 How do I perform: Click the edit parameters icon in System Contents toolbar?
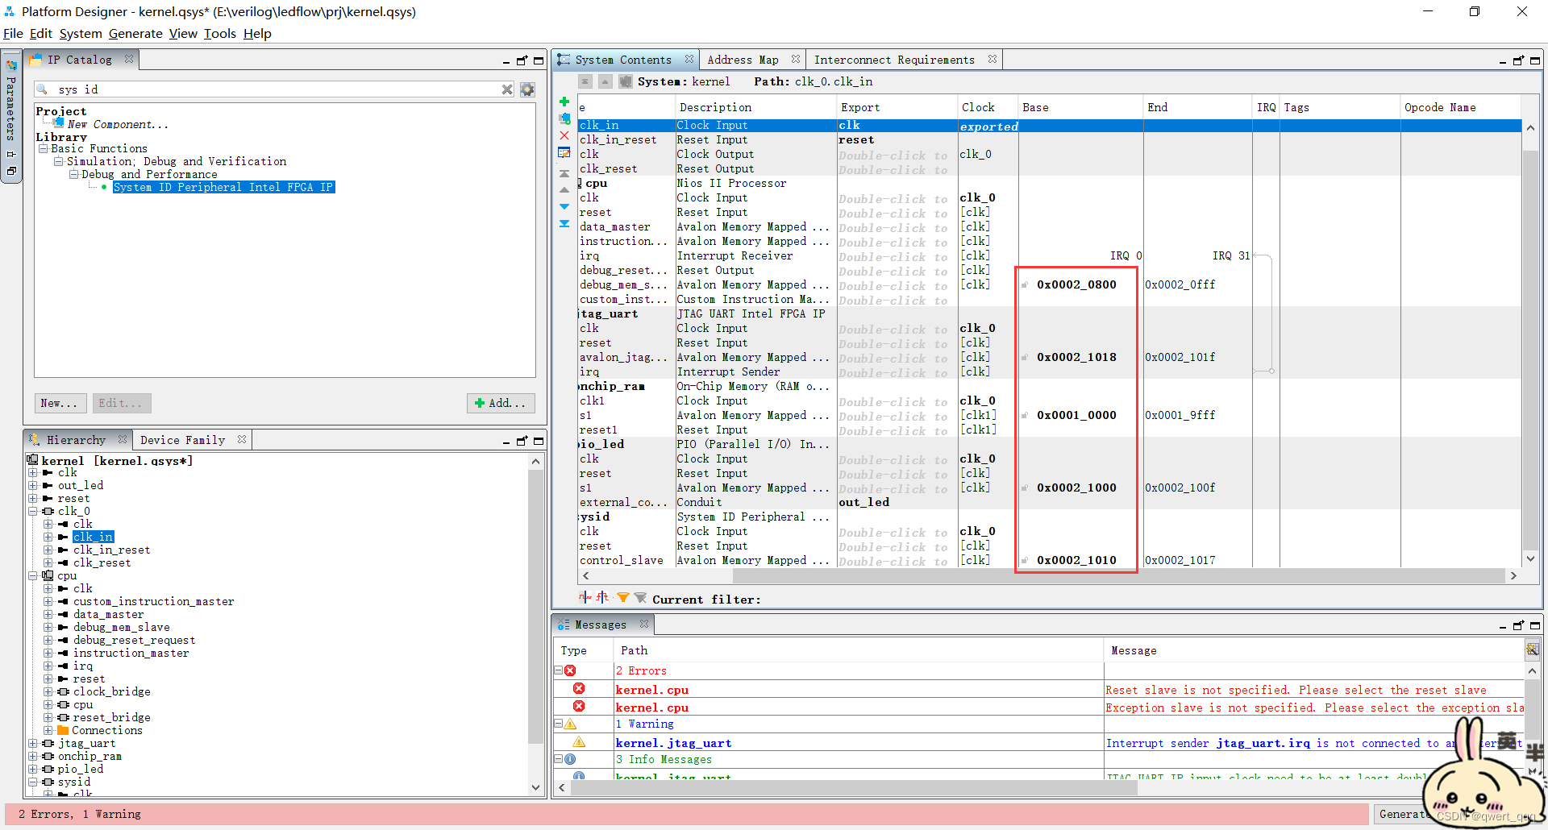pyautogui.click(x=564, y=152)
